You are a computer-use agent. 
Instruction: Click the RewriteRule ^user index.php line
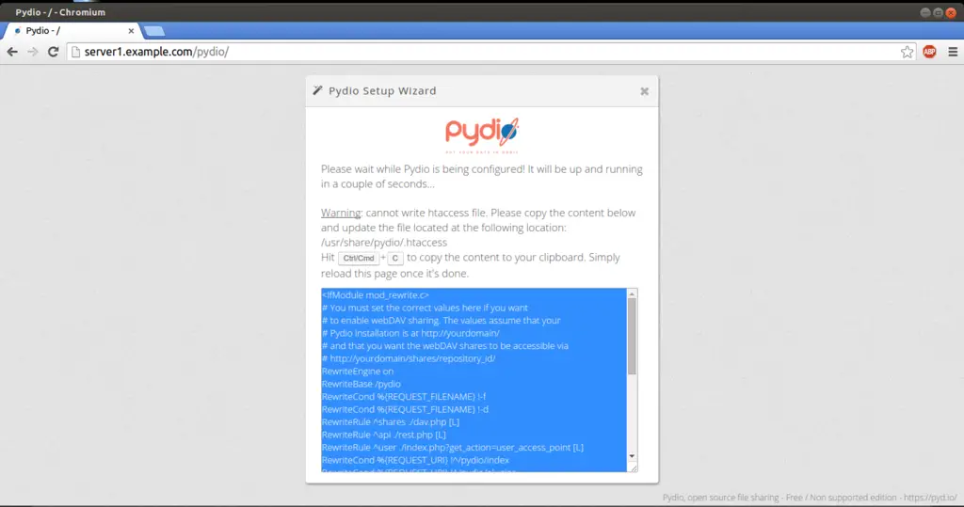[x=453, y=448]
